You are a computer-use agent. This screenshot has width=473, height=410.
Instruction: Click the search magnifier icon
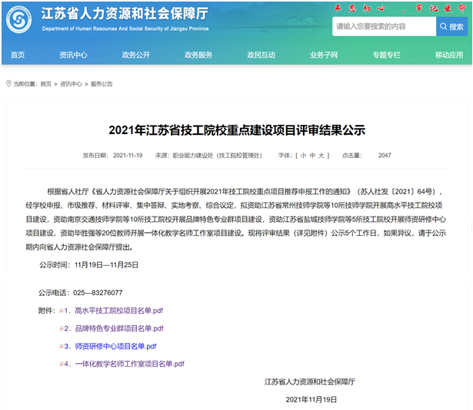click(x=443, y=27)
